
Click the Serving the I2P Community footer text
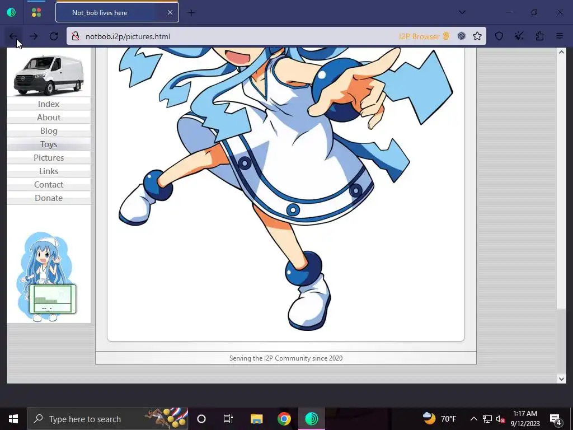coord(286,358)
